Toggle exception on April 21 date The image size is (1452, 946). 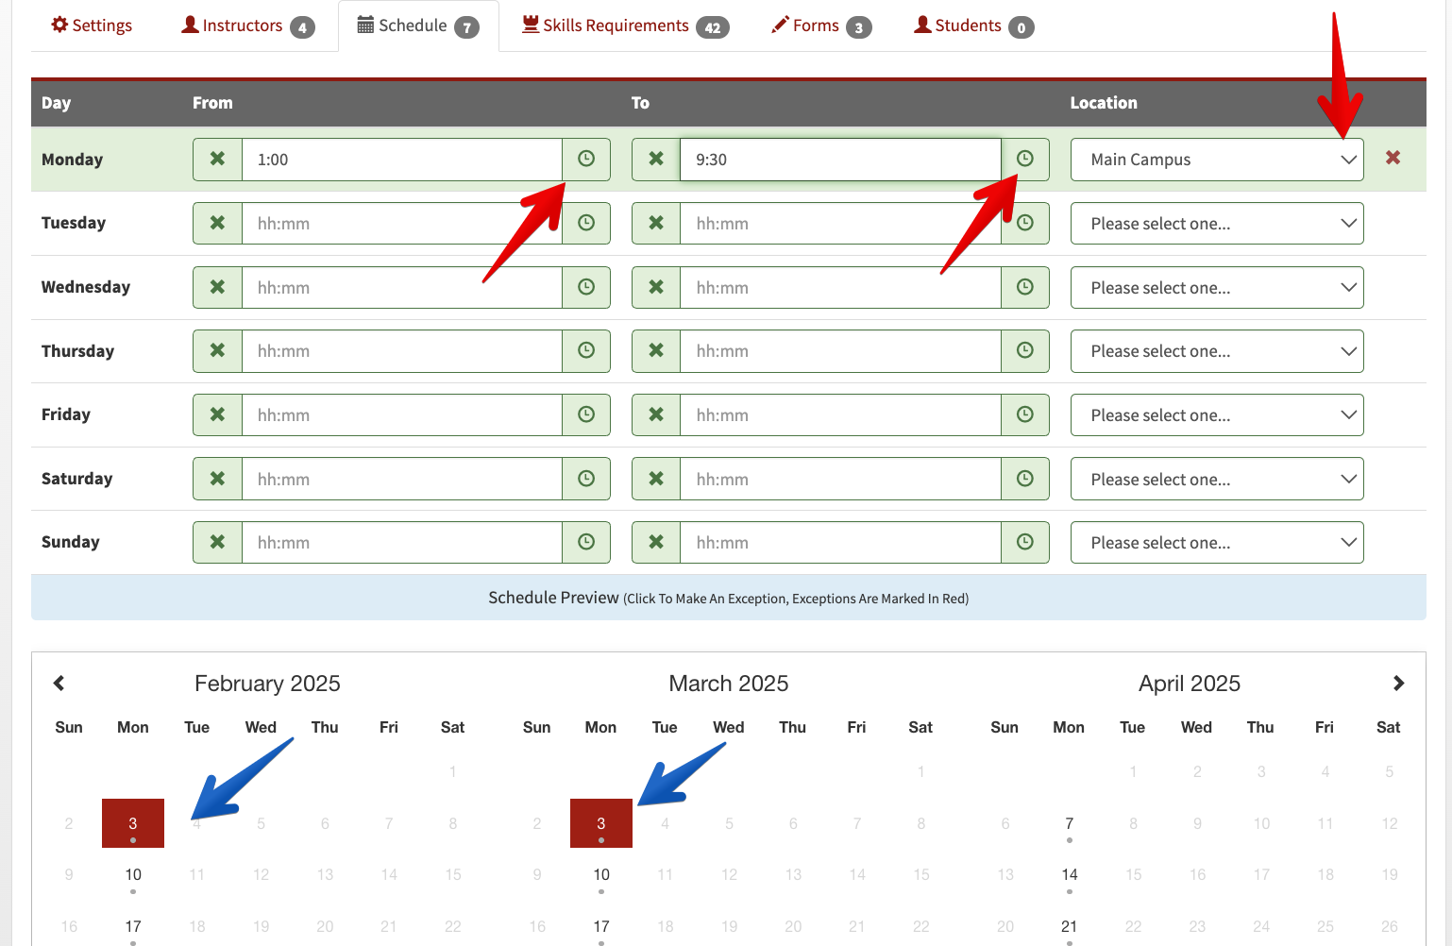1069,926
